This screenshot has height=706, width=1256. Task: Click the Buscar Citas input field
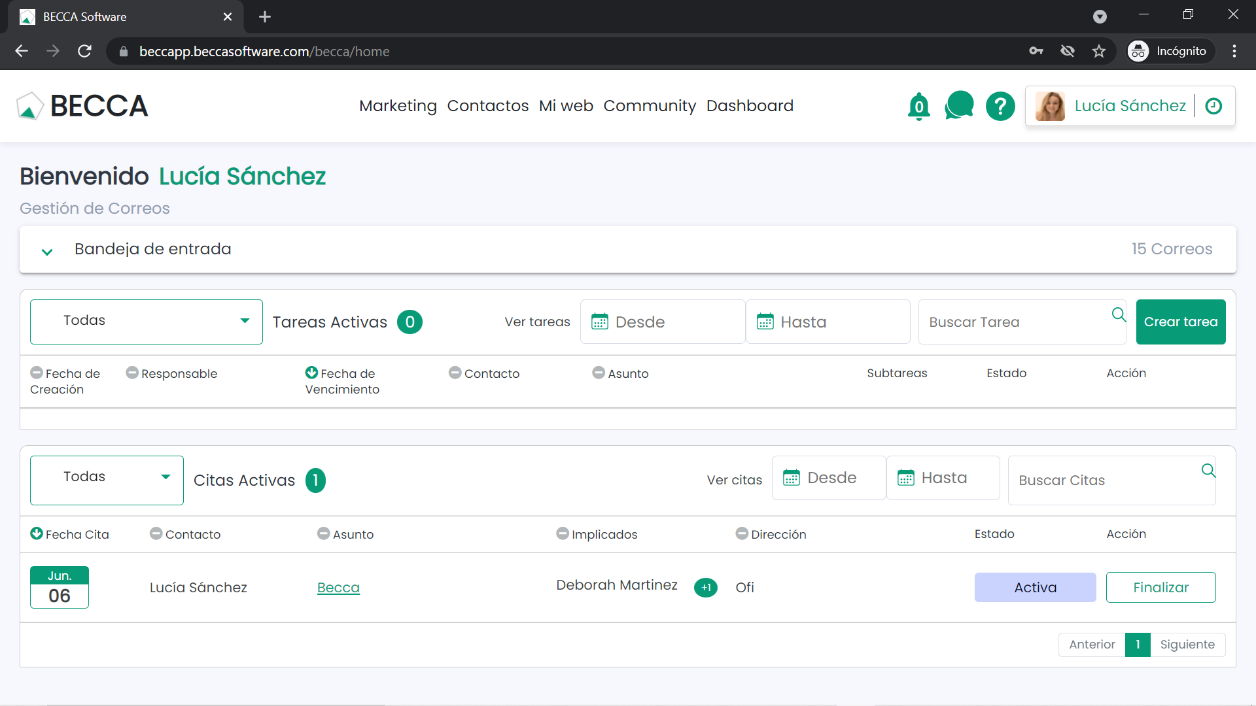click(x=1099, y=480)
